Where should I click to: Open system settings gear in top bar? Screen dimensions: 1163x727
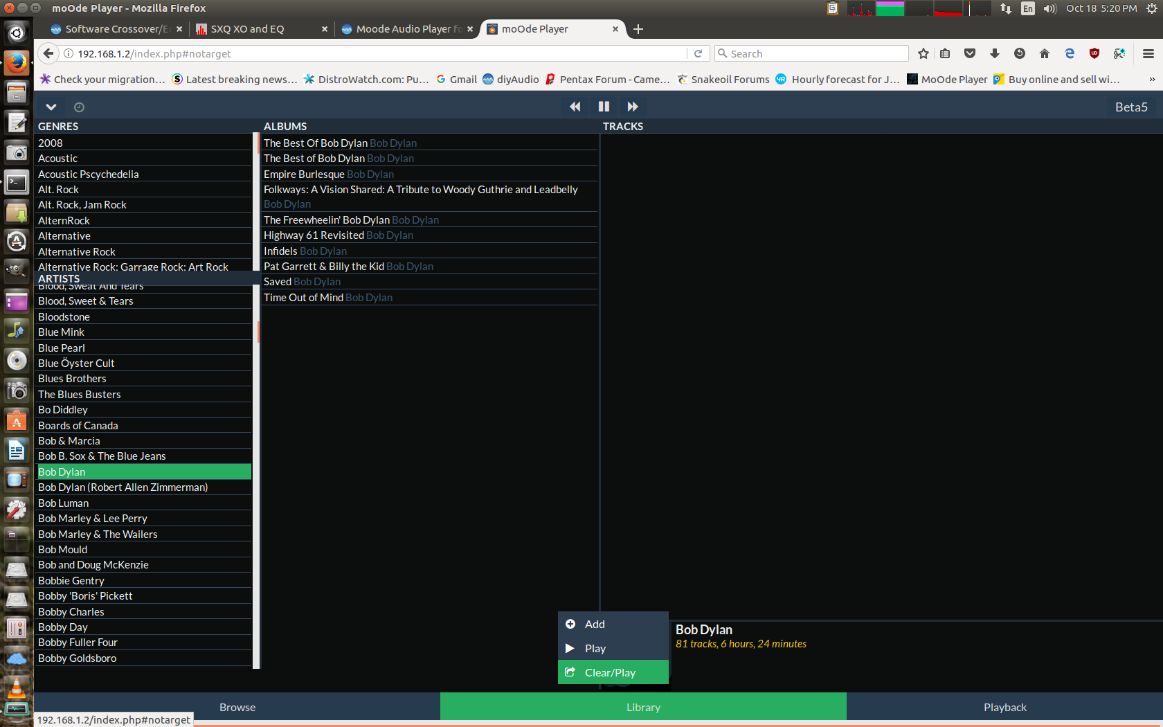coord(1152,8)
